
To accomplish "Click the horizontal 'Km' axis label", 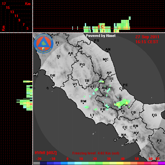I will click(x=28, y=4).
